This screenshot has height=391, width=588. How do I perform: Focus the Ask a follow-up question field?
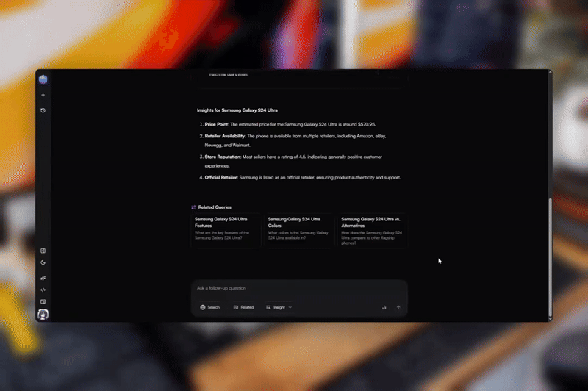(299, 288)
